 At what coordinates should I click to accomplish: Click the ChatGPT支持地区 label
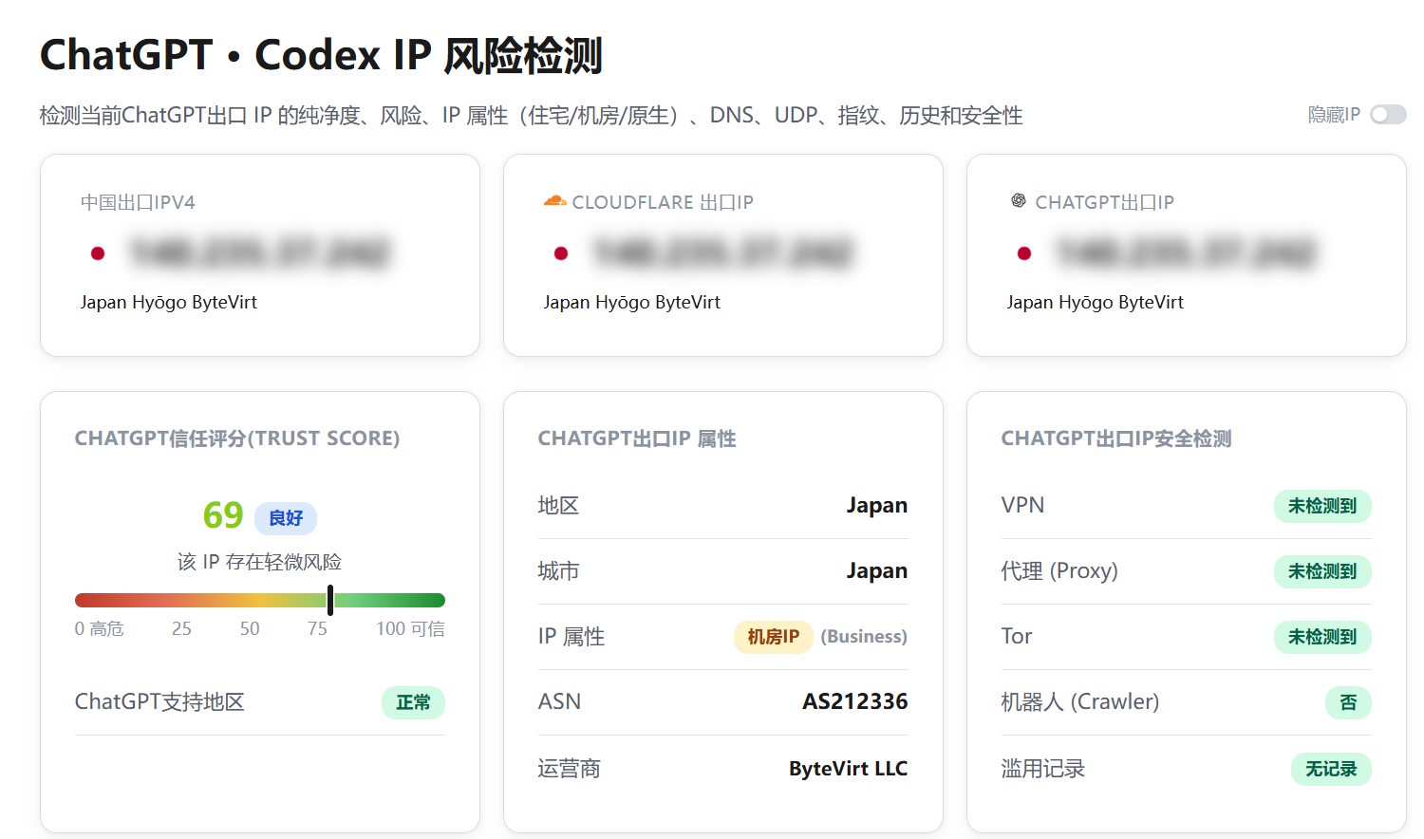(159, 702)
